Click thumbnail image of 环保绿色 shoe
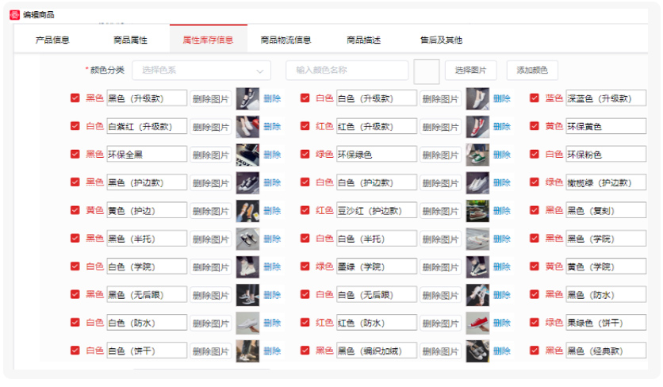 point(477,155)
